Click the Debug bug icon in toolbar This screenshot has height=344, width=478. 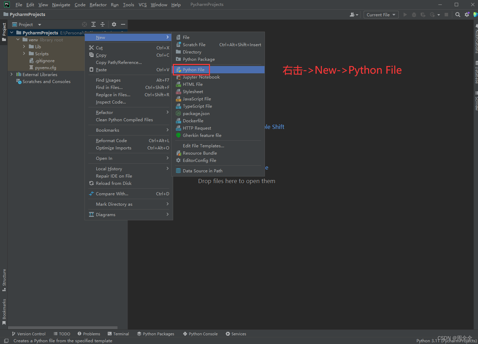click(414, 15)
